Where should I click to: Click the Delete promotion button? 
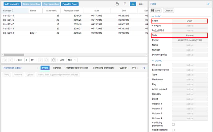point(31,4)
